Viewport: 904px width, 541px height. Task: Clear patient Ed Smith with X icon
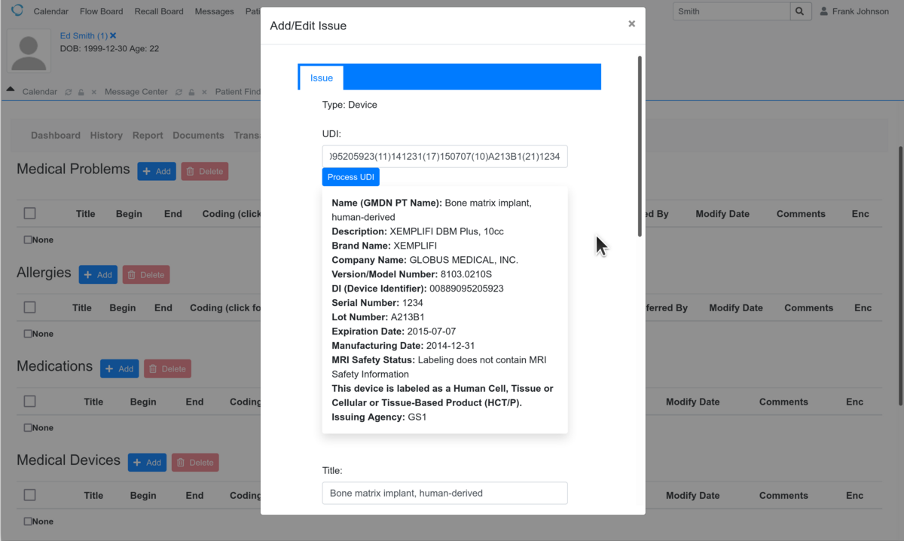pos(113,36)
